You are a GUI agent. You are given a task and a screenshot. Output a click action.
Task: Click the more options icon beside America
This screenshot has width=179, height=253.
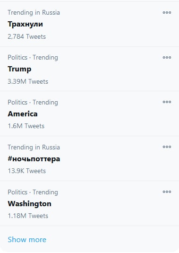pos(167,102)
